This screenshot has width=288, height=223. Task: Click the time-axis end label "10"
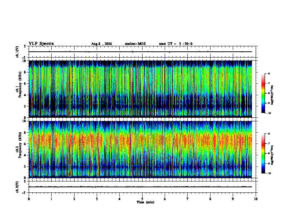coord(256,199)
